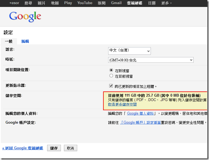Open 日曆 in the top bar
This screenshot has width=209, height=160.
click(x=152, y=3)
